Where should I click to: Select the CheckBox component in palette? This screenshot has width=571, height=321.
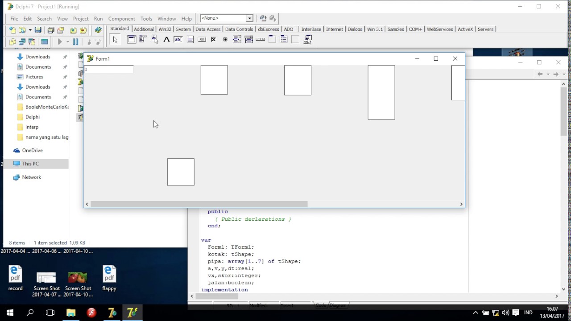click(213, 40)
